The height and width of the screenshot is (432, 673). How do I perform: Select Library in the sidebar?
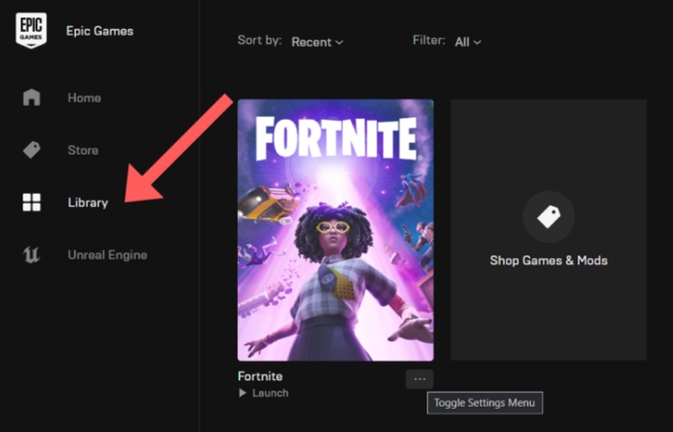click(x=87, y=203)
